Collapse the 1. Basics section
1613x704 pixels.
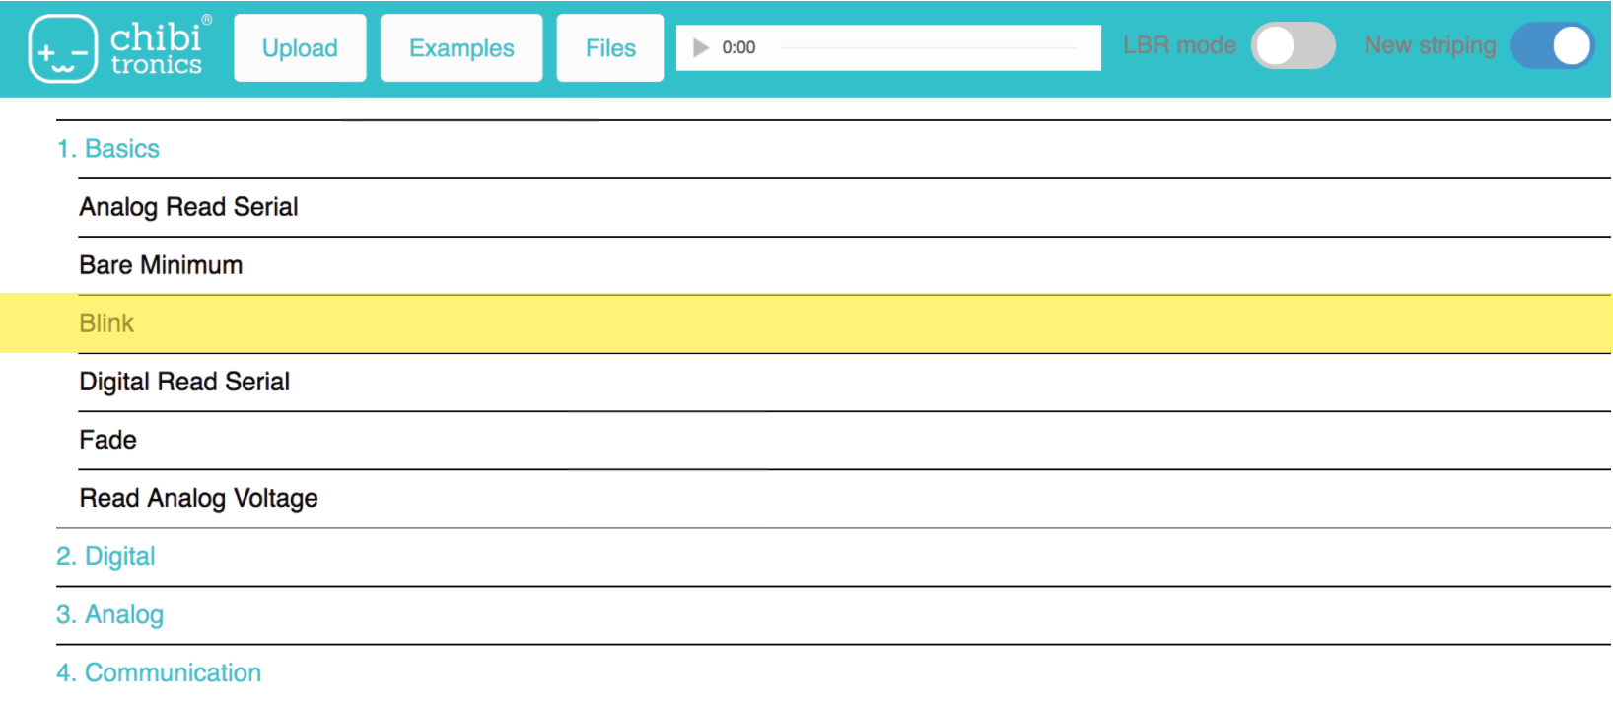(x=108, y=149)
